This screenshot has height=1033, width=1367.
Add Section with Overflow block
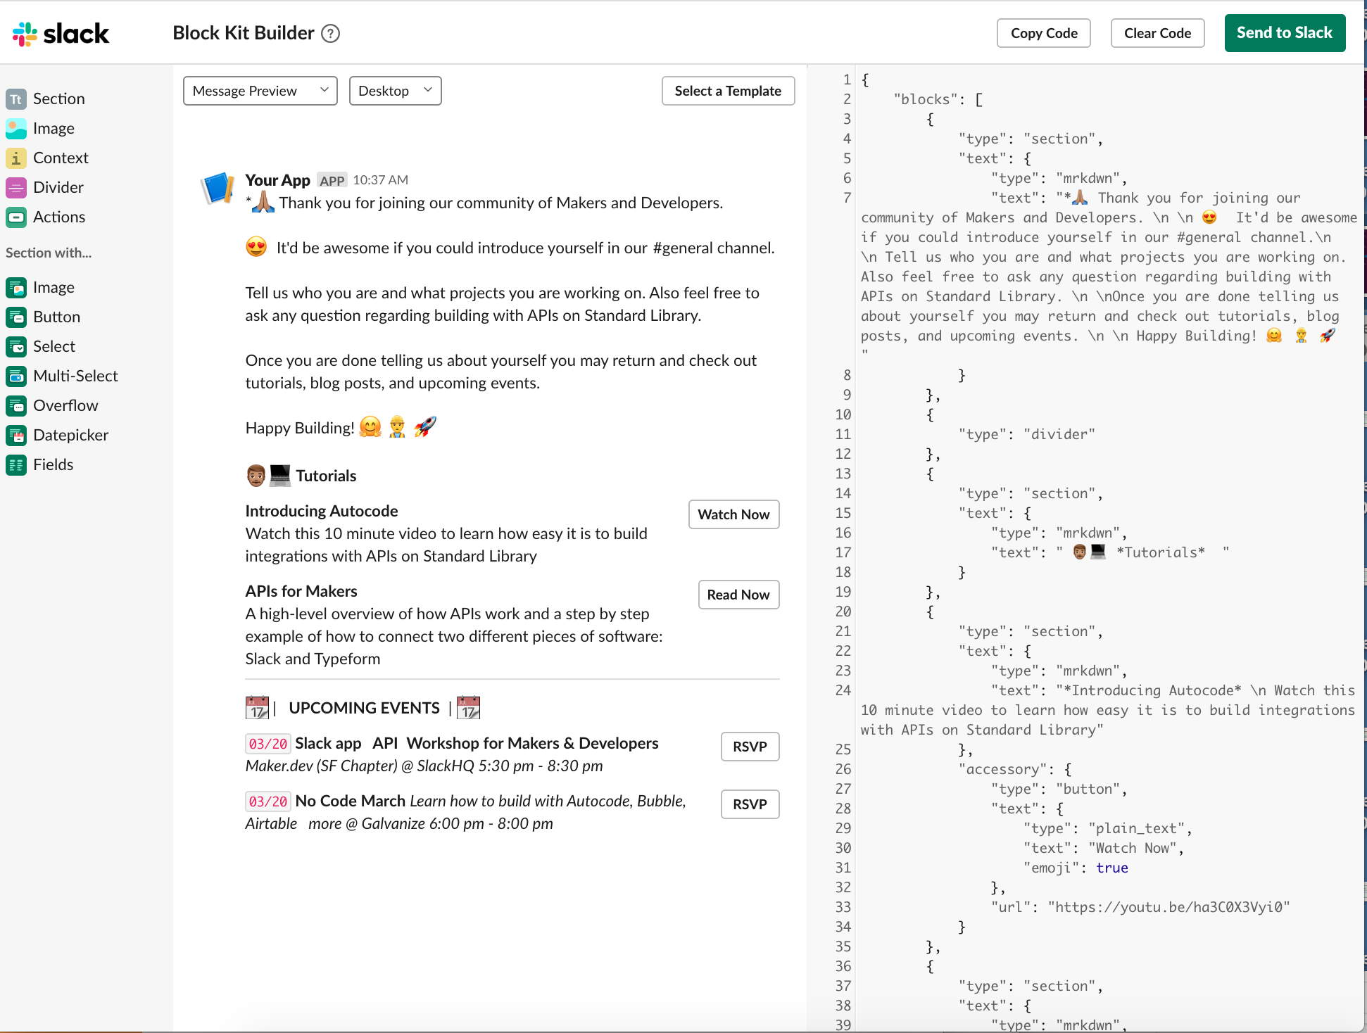click(65, 405)
